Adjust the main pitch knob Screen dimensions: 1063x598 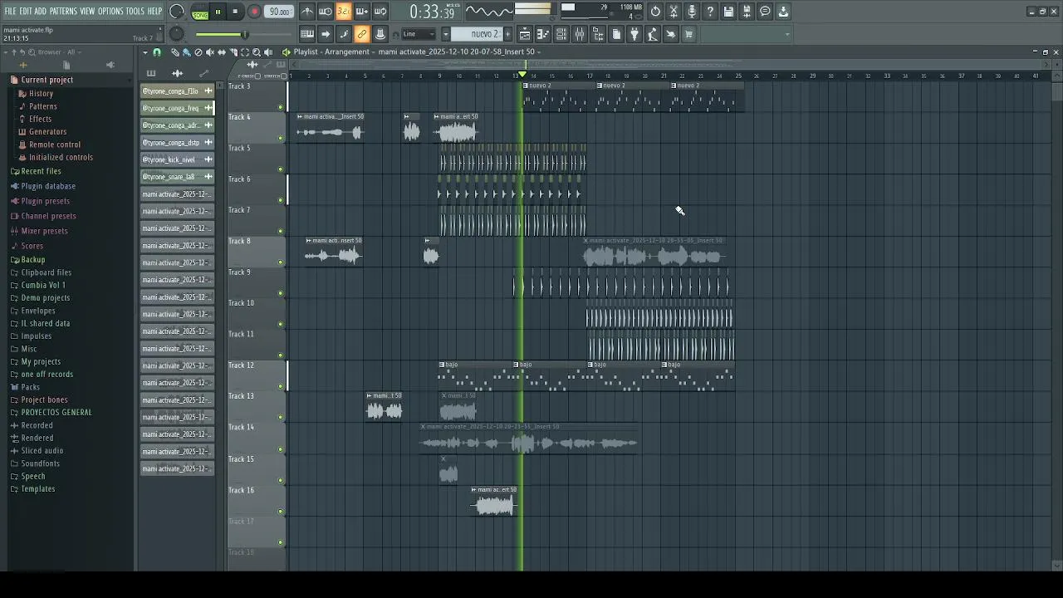[x=177, y=34]
